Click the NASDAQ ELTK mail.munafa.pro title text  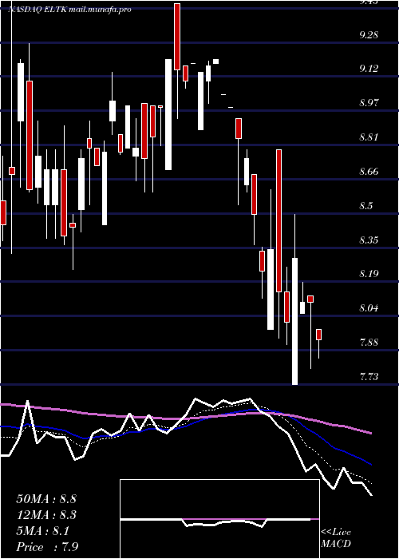coord(69,9)
